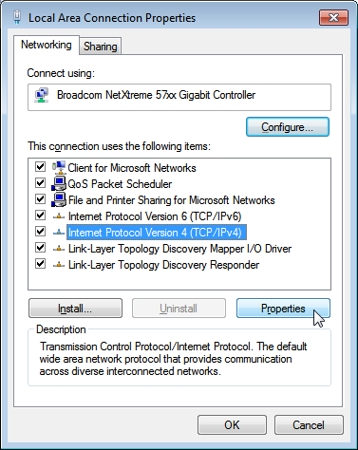
Task: Close the Local Area Connection Properties window
Action: click(334, 17)
